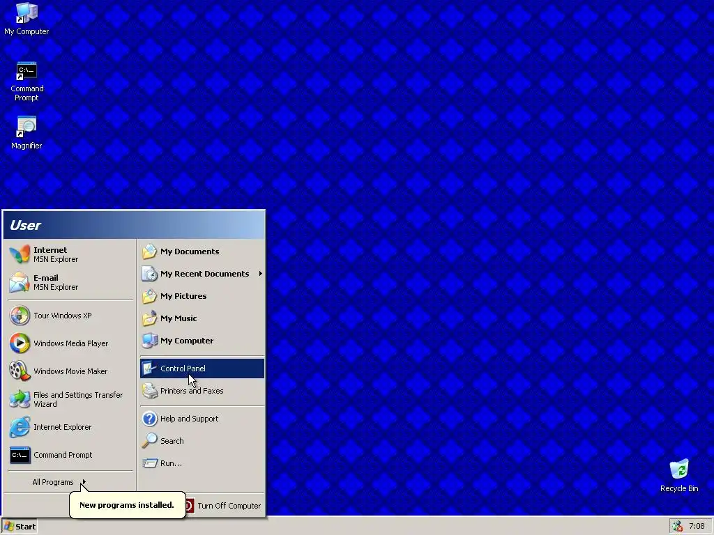This screenshot has width=714, height=535.
Task: Click Control Panel icon
Action: point(149,369)
